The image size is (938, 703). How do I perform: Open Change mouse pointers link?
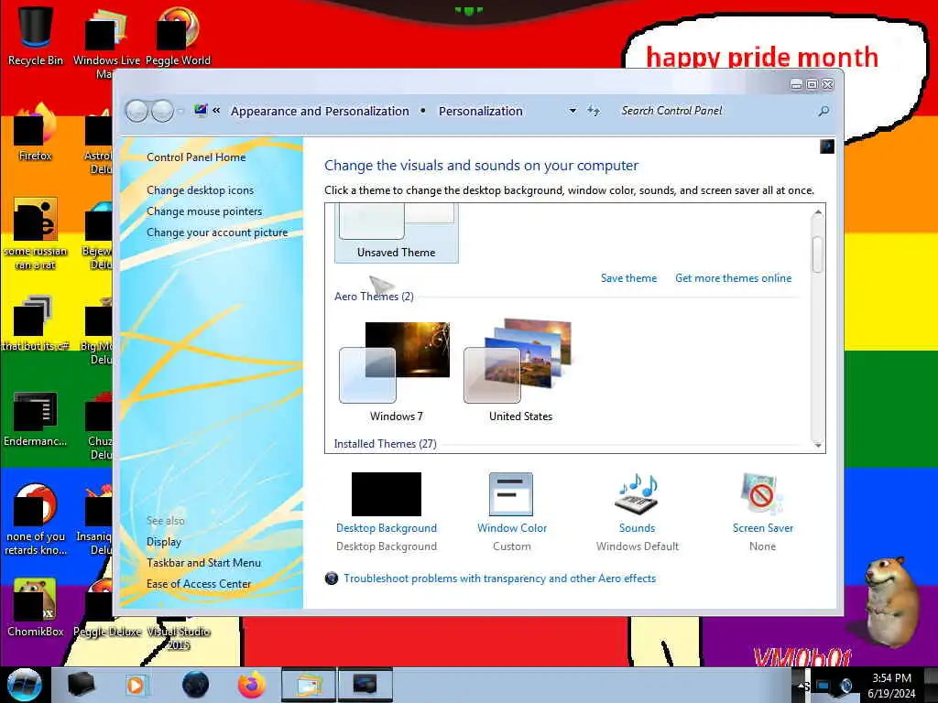click(x=204, y=211)
